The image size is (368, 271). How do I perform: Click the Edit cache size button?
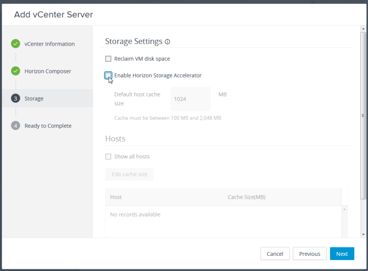129,175
